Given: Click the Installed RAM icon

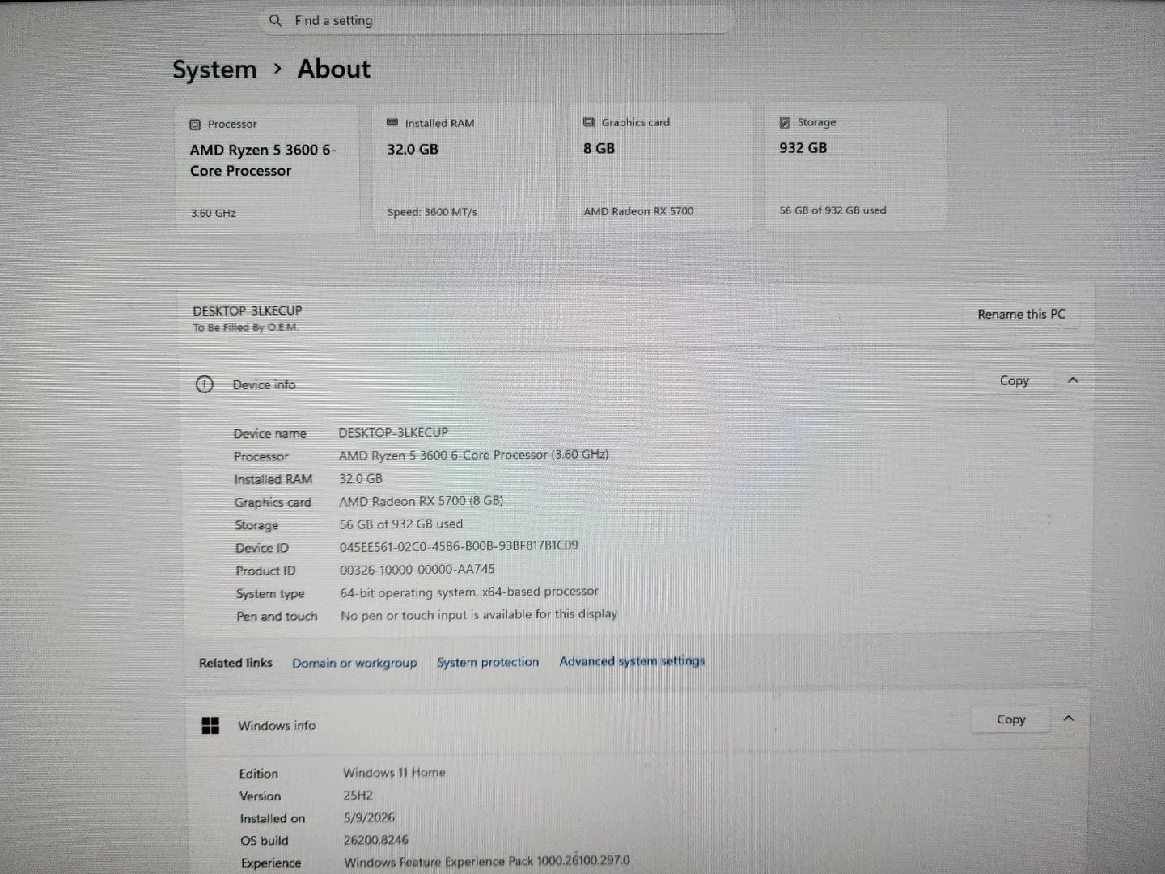Looking at the screenshot, I should [392, 123].
